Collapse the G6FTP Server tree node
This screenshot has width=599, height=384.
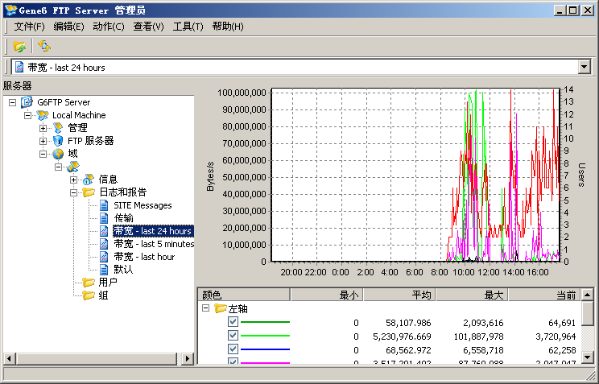point(13,102)
